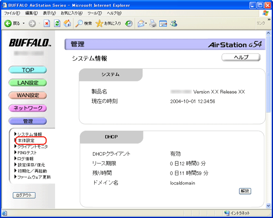Click the イントラネット zone status icon
273x218 pixels.
point(227,213)
